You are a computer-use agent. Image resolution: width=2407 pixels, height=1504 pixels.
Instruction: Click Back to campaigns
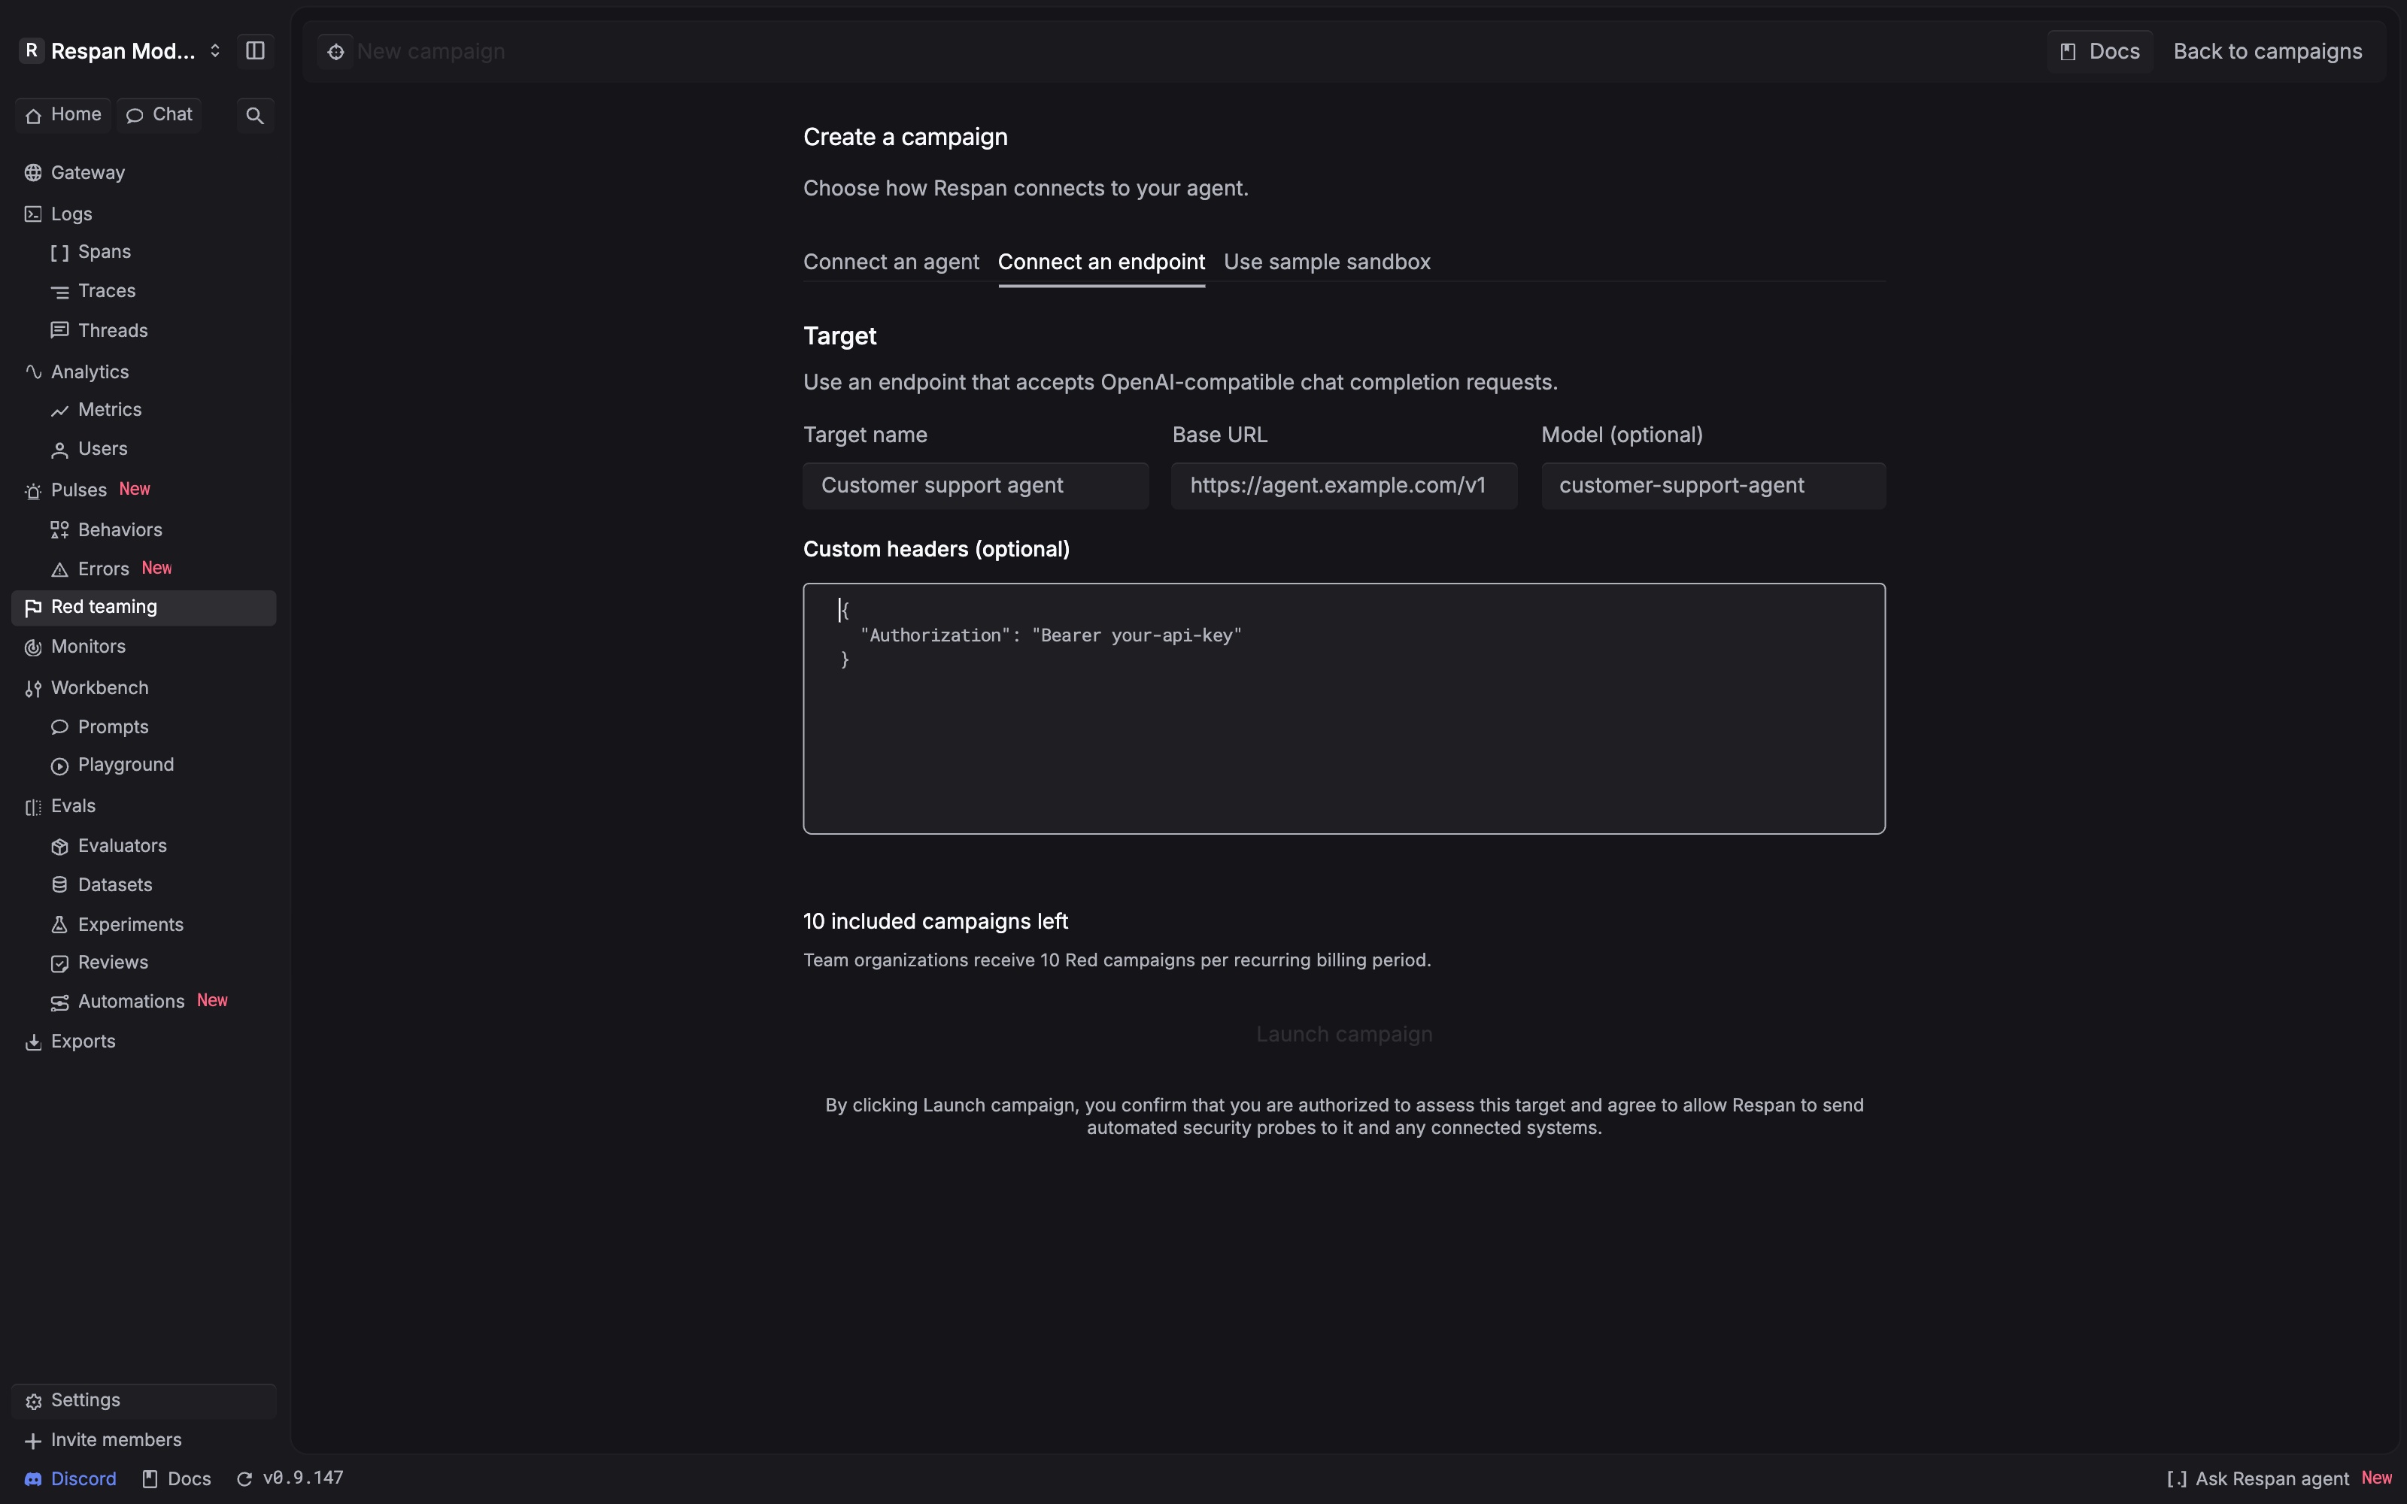[x=2267, y=52]
